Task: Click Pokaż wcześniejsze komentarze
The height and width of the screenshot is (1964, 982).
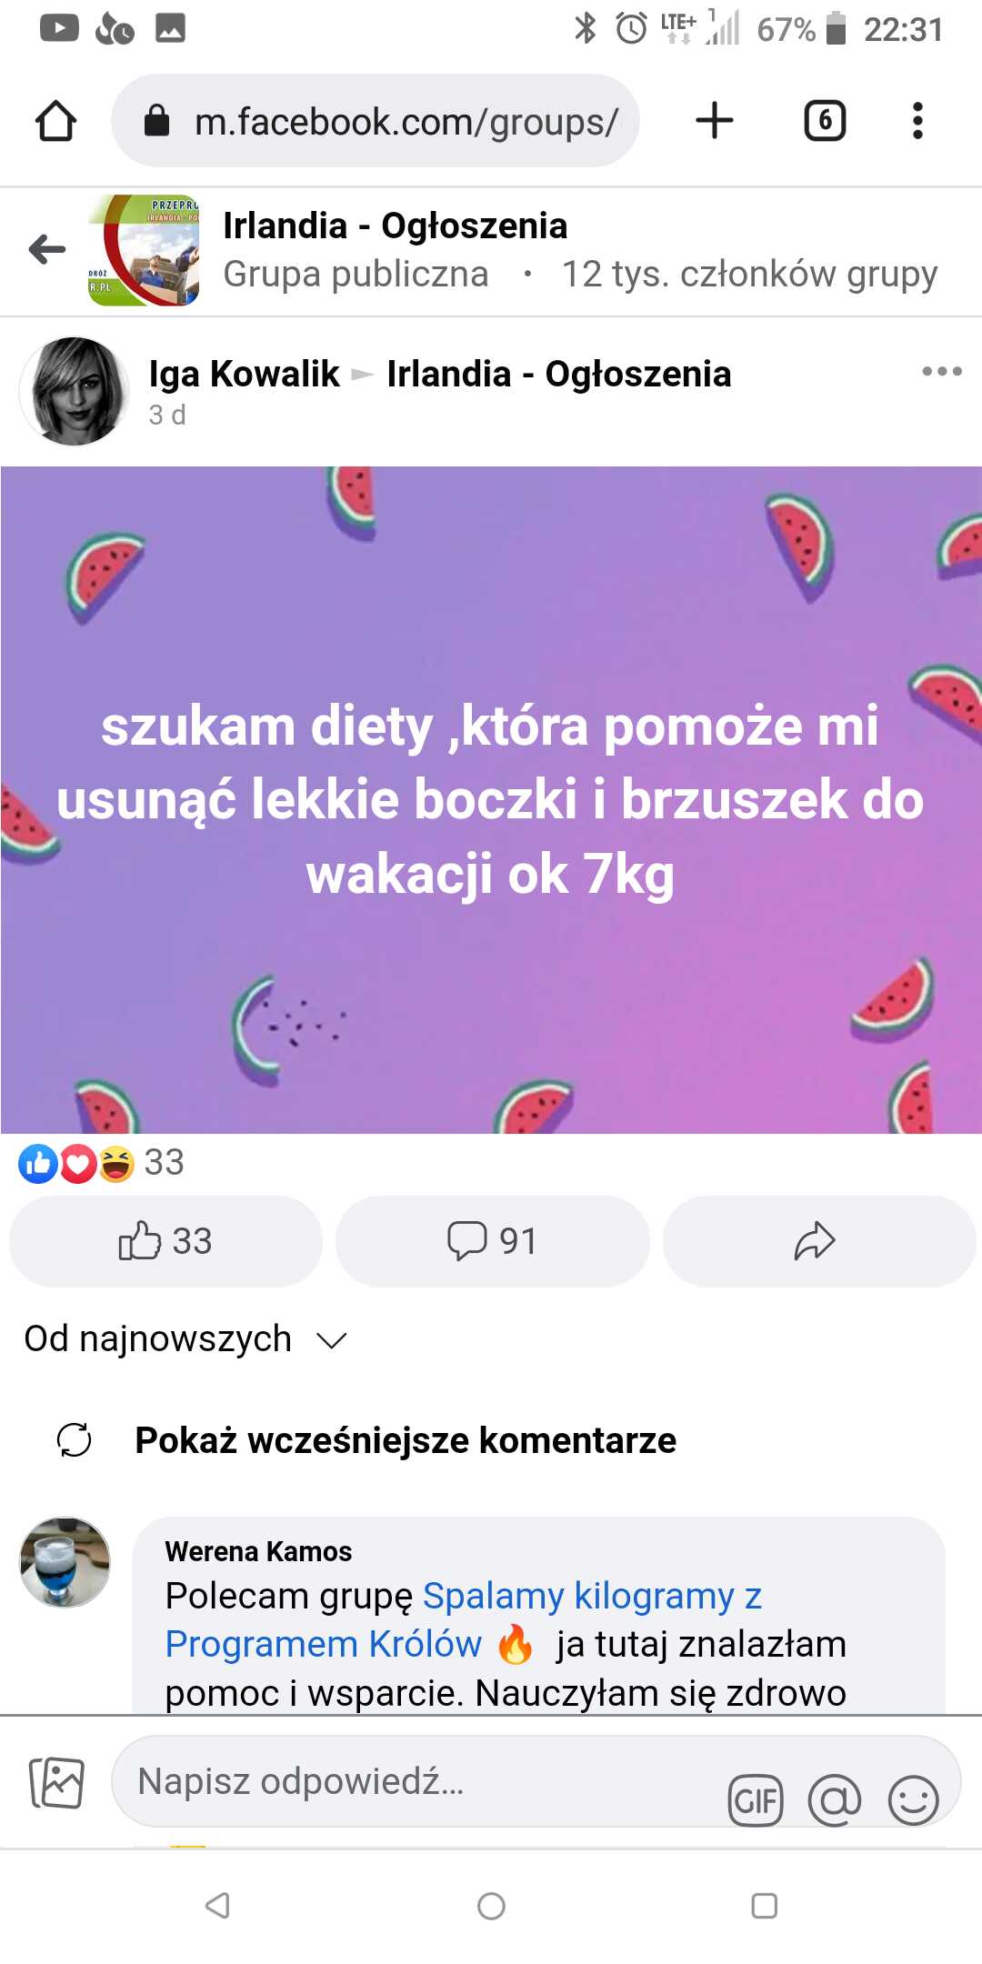Action: [x=406, y=1440]
